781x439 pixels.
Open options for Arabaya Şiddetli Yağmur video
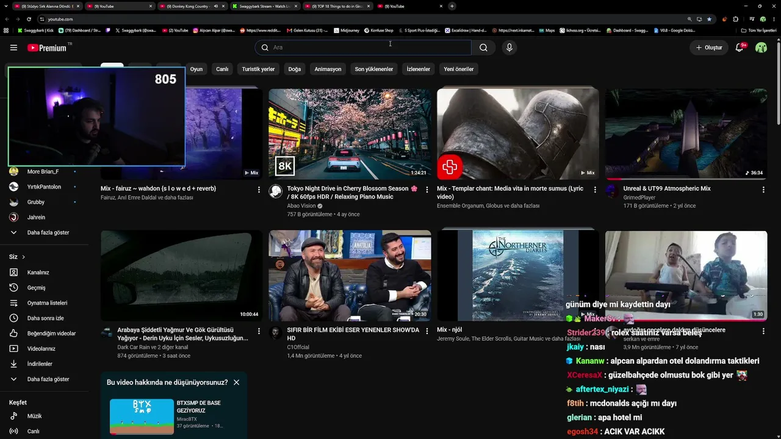(x=259, y=331)
